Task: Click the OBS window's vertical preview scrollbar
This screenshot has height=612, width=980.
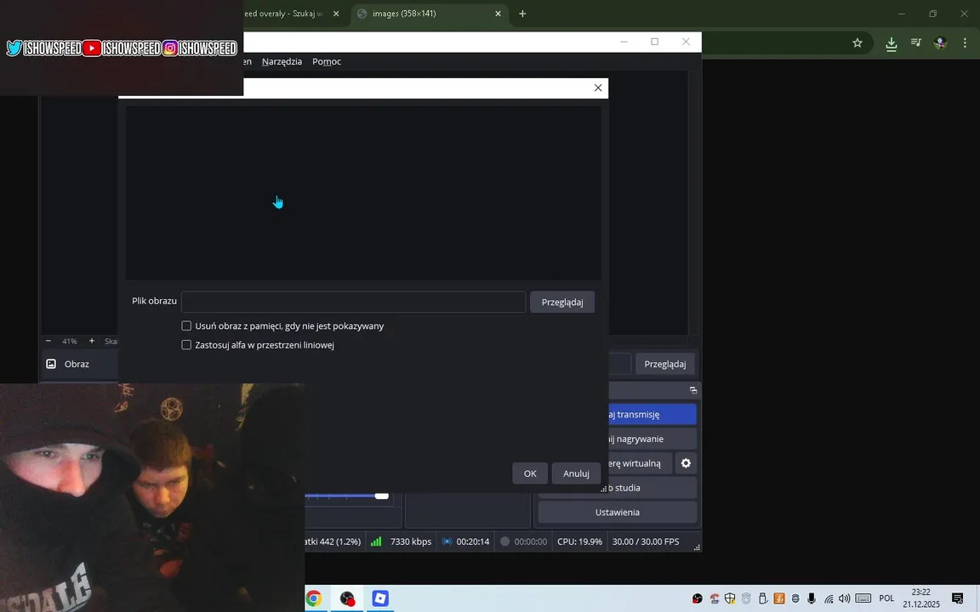Action: [x=694, y=203]
